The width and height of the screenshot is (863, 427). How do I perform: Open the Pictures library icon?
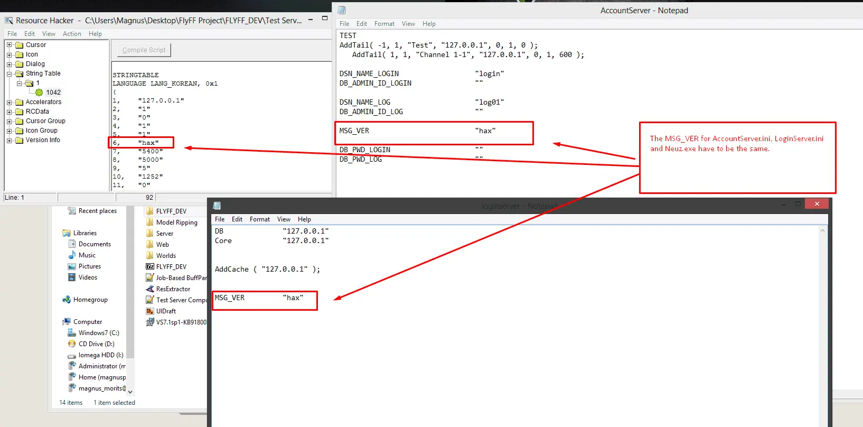tap(72, 266)
